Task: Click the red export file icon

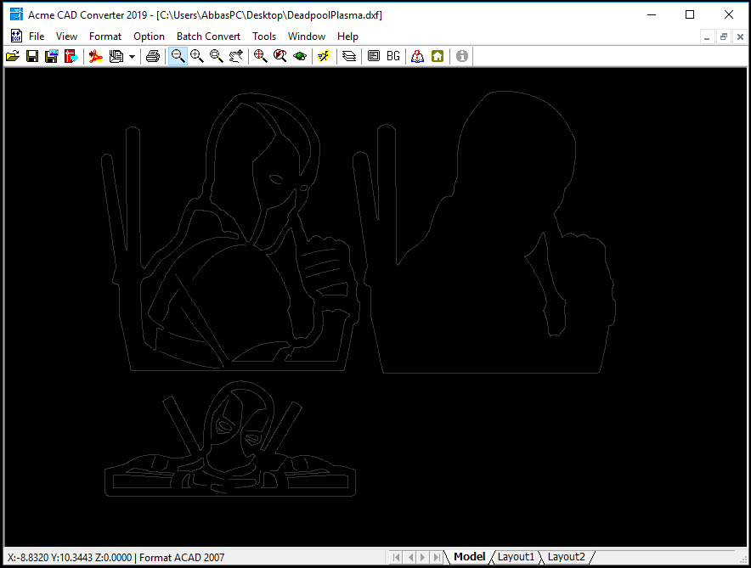Action: [x=71, y=57]
